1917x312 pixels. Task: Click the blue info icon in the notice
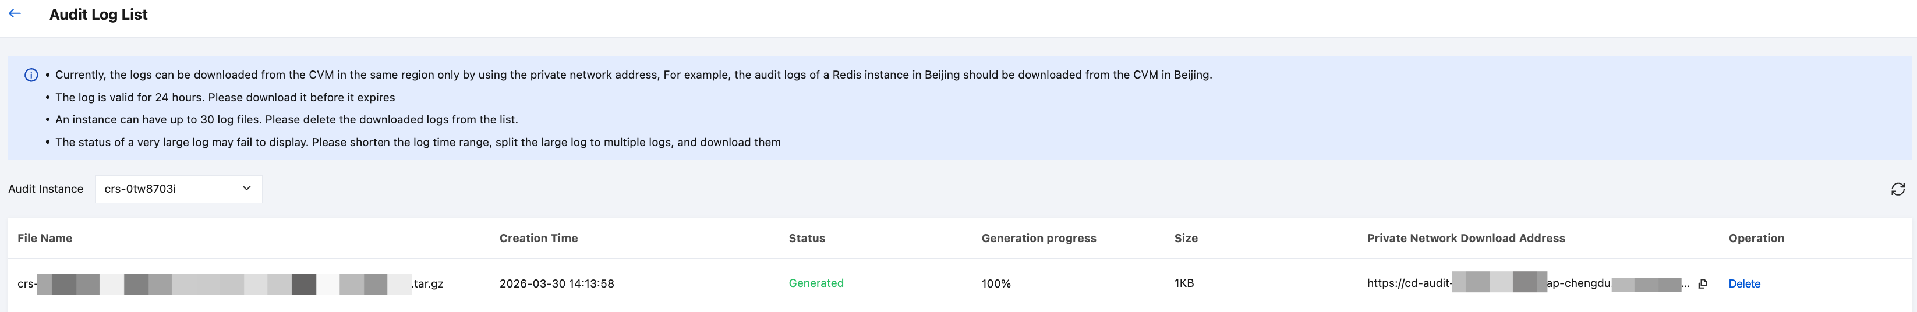pyautogui.click(x=31, y=75)
